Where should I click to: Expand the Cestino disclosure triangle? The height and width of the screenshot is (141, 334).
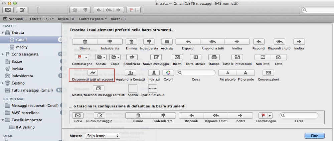(x=3, y=83)
